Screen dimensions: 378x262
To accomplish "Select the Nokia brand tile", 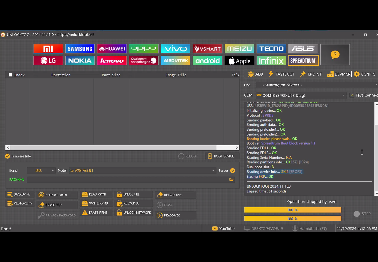I will (80, 61).
